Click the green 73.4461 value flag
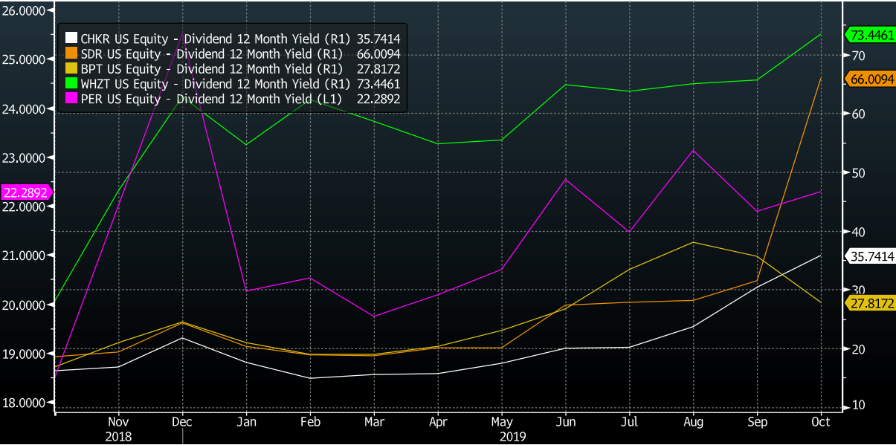The image size is (896, 445). (869, 34)
